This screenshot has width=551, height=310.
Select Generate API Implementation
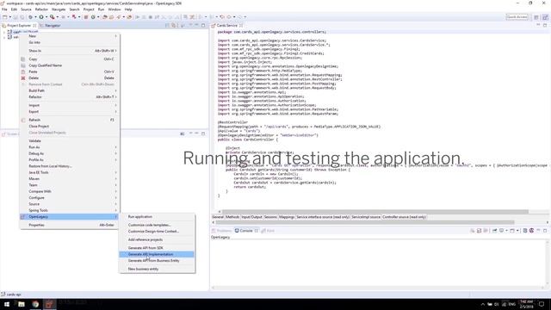(x=157, y=254)
